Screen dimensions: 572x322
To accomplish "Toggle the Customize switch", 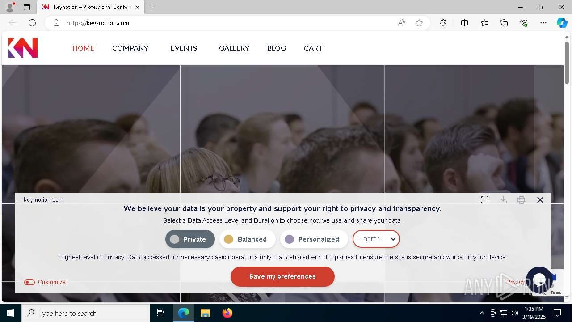I will pos(29,282).
